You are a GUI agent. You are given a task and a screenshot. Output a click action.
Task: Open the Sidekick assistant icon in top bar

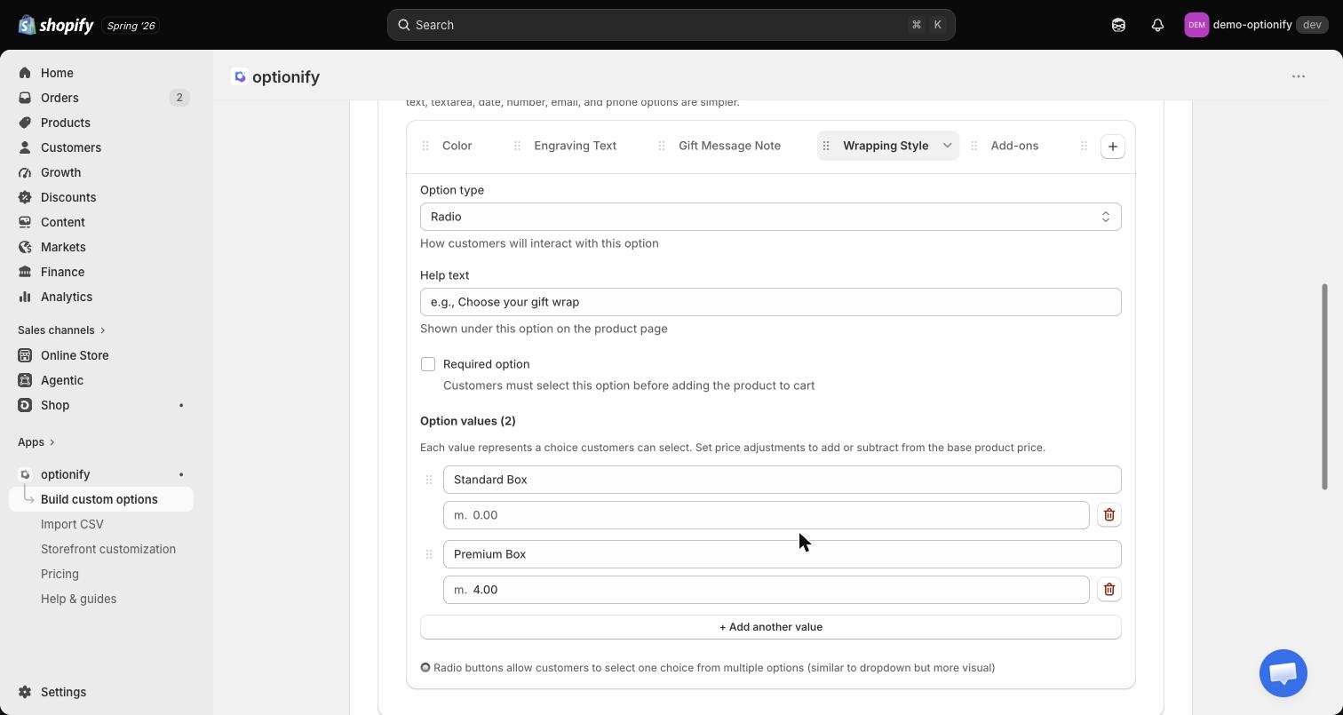tap(1118, 25)
